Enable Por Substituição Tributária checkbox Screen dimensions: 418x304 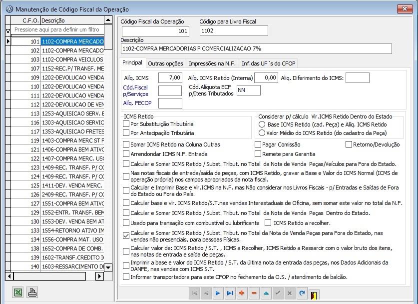coord(126,124)
